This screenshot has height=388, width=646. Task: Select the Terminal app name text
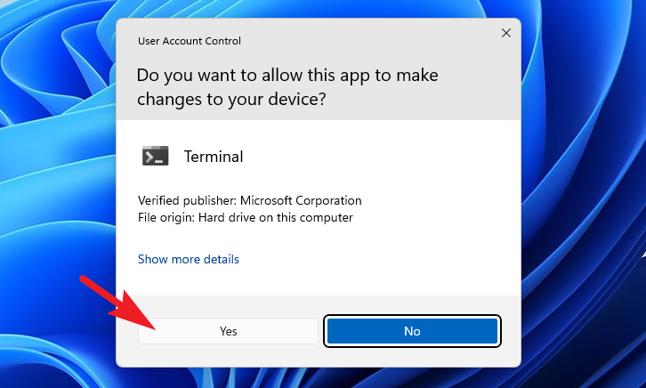[x=214, y=157]
